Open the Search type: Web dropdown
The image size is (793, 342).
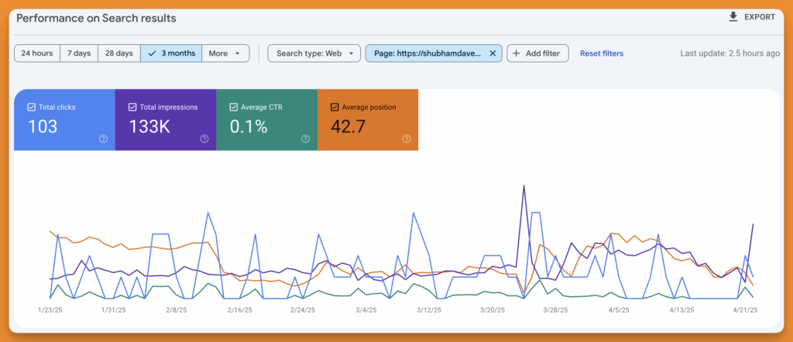click(314, 53)
